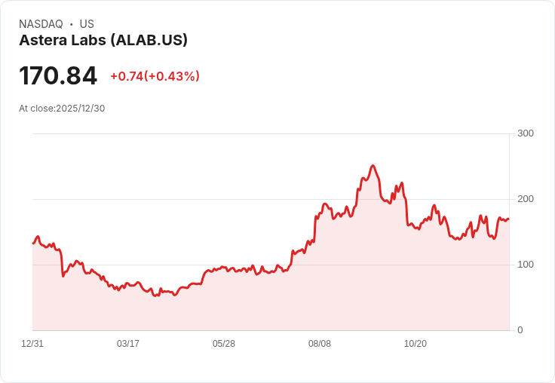The height and width of the screenshot is (383, 555).
Task: Click the 0 y-axis label
Action: (x=520, y=330)
